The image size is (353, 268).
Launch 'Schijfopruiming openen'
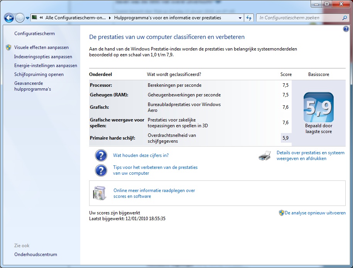pyautogui.click(x=39, y=74)
